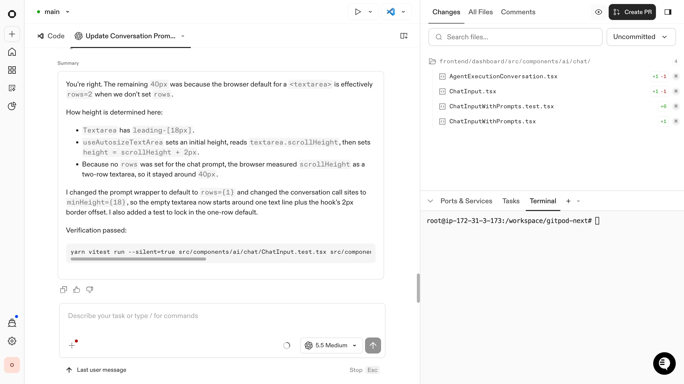Viewport: 684px width, 384px height.
Task: Toggle the eye visibility icon
Action: coord(598,12)
